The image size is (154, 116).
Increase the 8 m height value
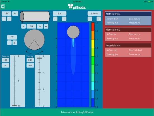point(64,19)
